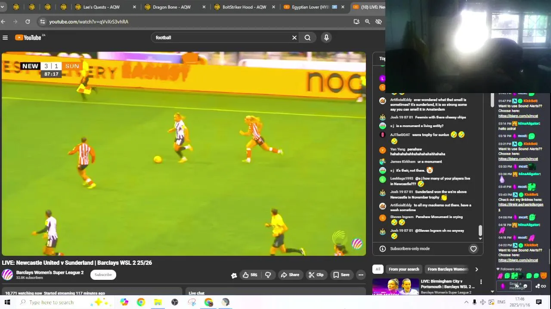Open the Windows notification center
This screenshot has height=309, width=551.
539,302
